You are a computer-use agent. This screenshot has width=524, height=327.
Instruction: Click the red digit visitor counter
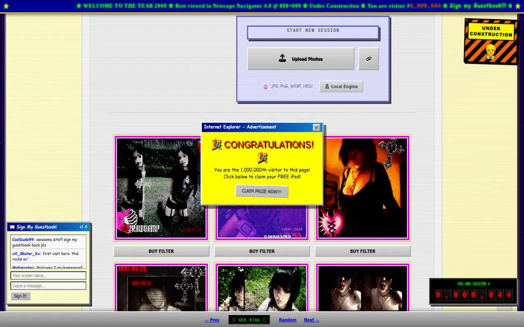click(474, 295)
